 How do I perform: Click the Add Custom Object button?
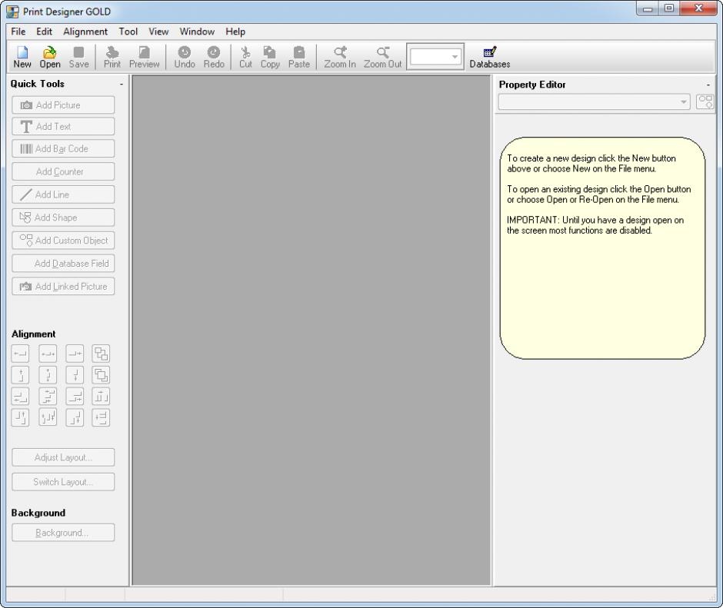point(63,240)
